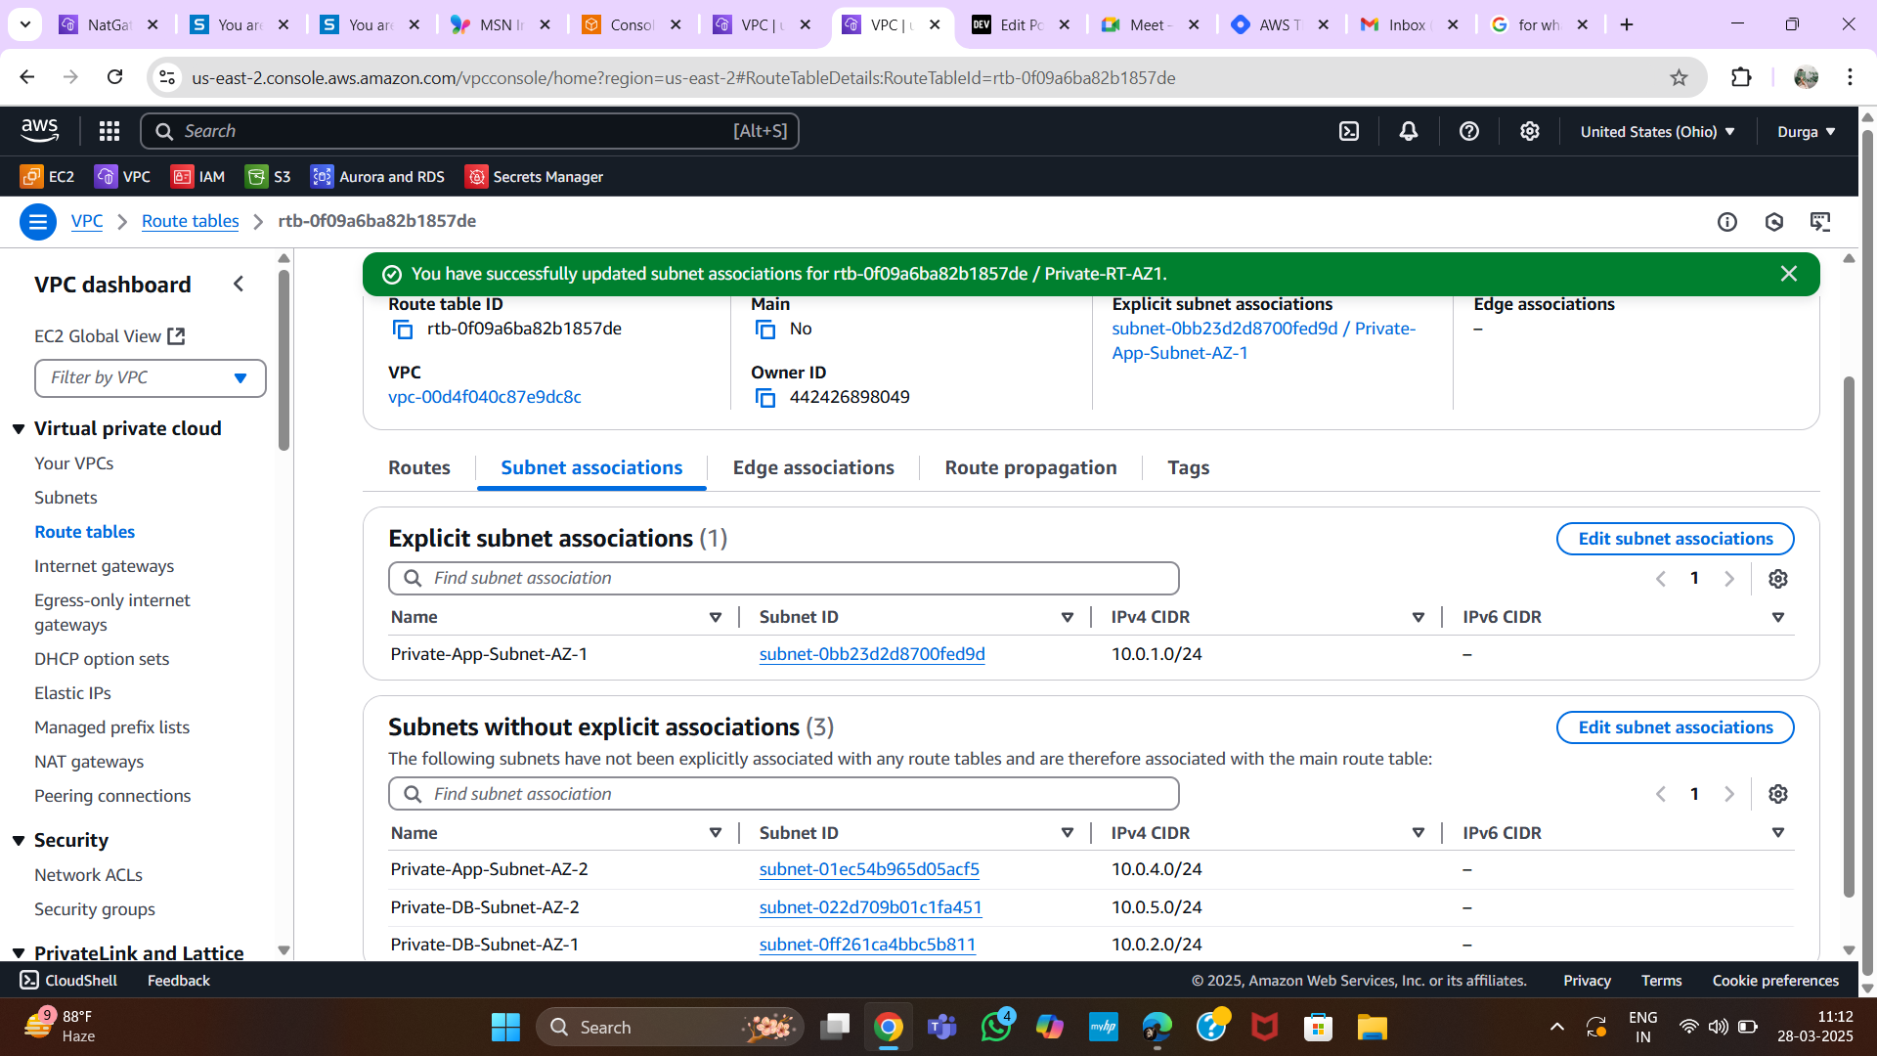Collapse the VPC dashboard side panel
The width and height of the screenshot is (1877, 1056).
239,284
